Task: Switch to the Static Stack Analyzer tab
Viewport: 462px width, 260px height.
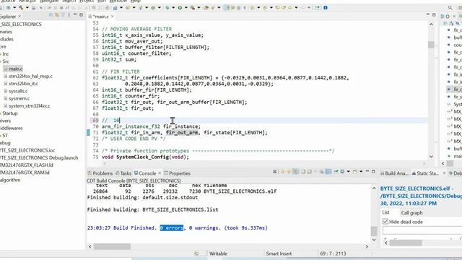Action: [x=425, y=173]
